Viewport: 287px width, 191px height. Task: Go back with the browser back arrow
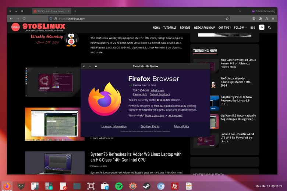[11, 19]
